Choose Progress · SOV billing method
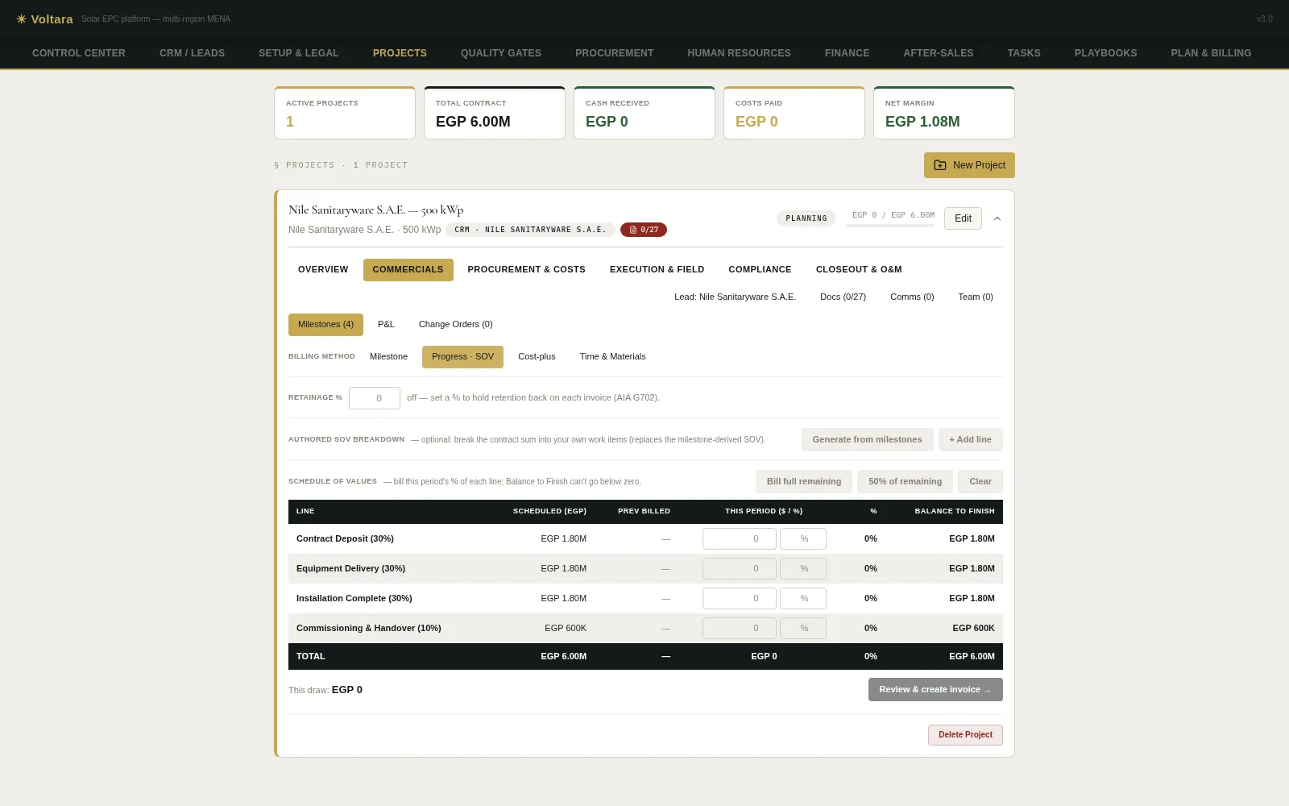This screenshot has width=1289, height=806. [x=462, y=357]
